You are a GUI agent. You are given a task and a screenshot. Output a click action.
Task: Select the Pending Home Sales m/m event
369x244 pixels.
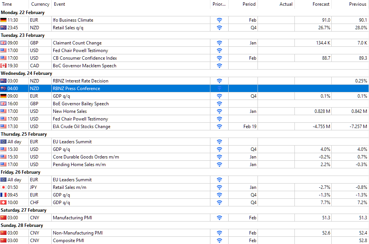point(79,165)
